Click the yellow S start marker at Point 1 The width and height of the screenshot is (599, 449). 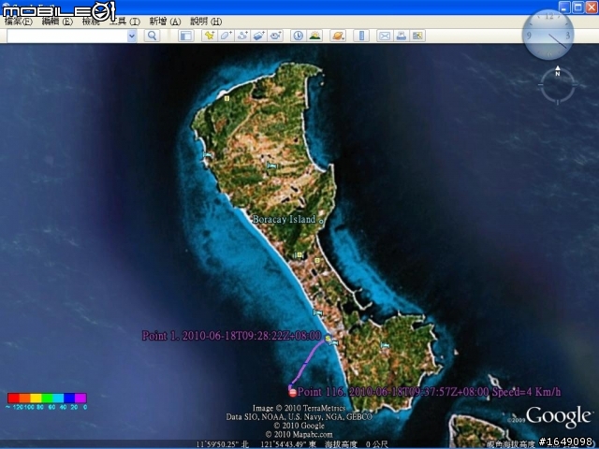(328, 338)
